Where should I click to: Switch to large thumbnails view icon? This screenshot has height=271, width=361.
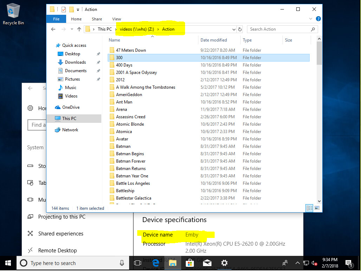[x=317, y=208]
